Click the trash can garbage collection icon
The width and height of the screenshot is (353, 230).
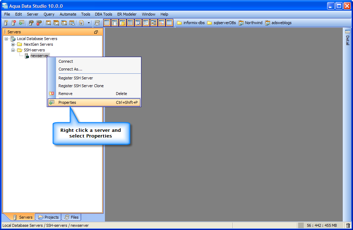click(x=348, y=225)
